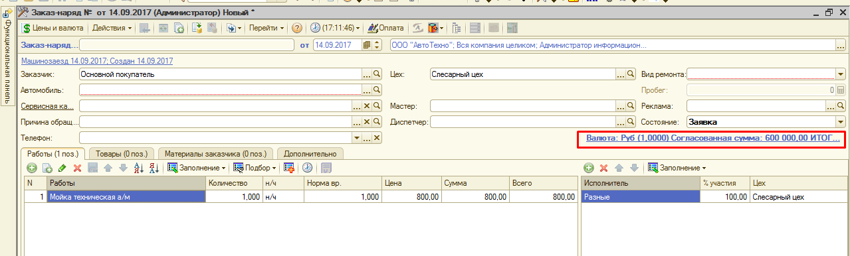Viewport: 850px width, 256px height.
Task: Clear the Сервисная ка... field with X
Action: coord(366,106)
